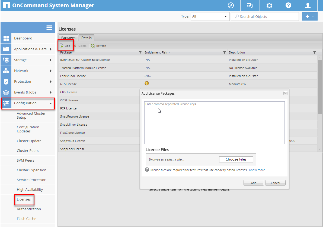The image size is (323, 227).
Task: Click the medium risk warning icon for NFS License
Action: [147, 84]
